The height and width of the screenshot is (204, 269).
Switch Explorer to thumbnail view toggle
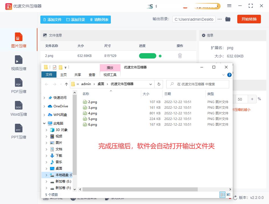click(229, 195)
